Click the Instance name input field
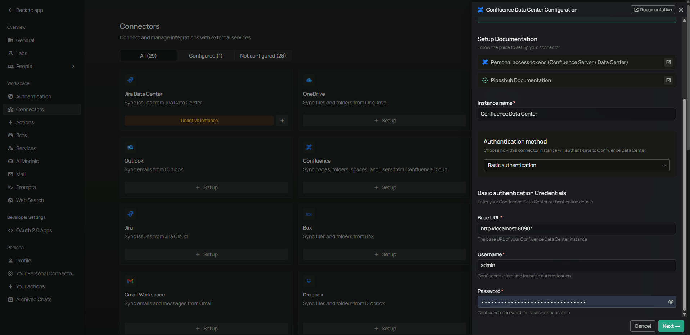Screen dimensions: 690x335 (x=577, y=114)
